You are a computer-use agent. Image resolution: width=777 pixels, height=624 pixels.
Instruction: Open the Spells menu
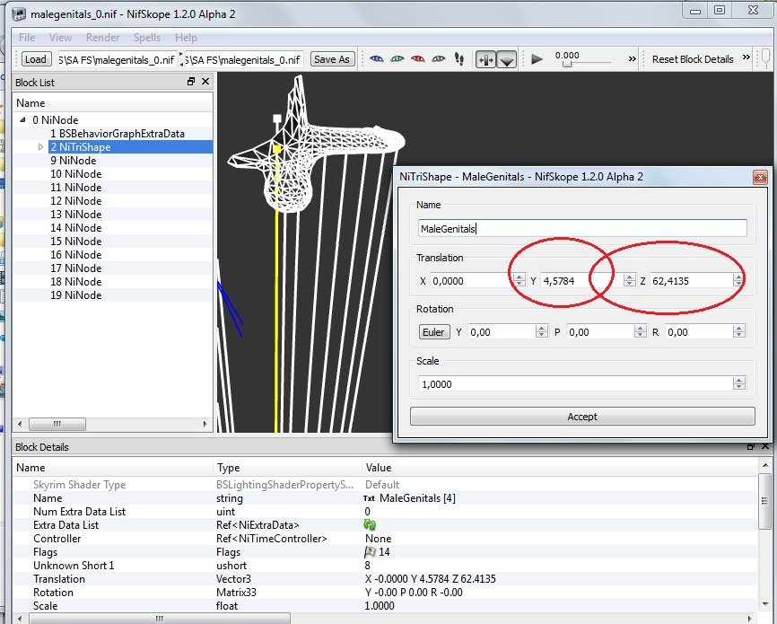(x=146, y=37)
